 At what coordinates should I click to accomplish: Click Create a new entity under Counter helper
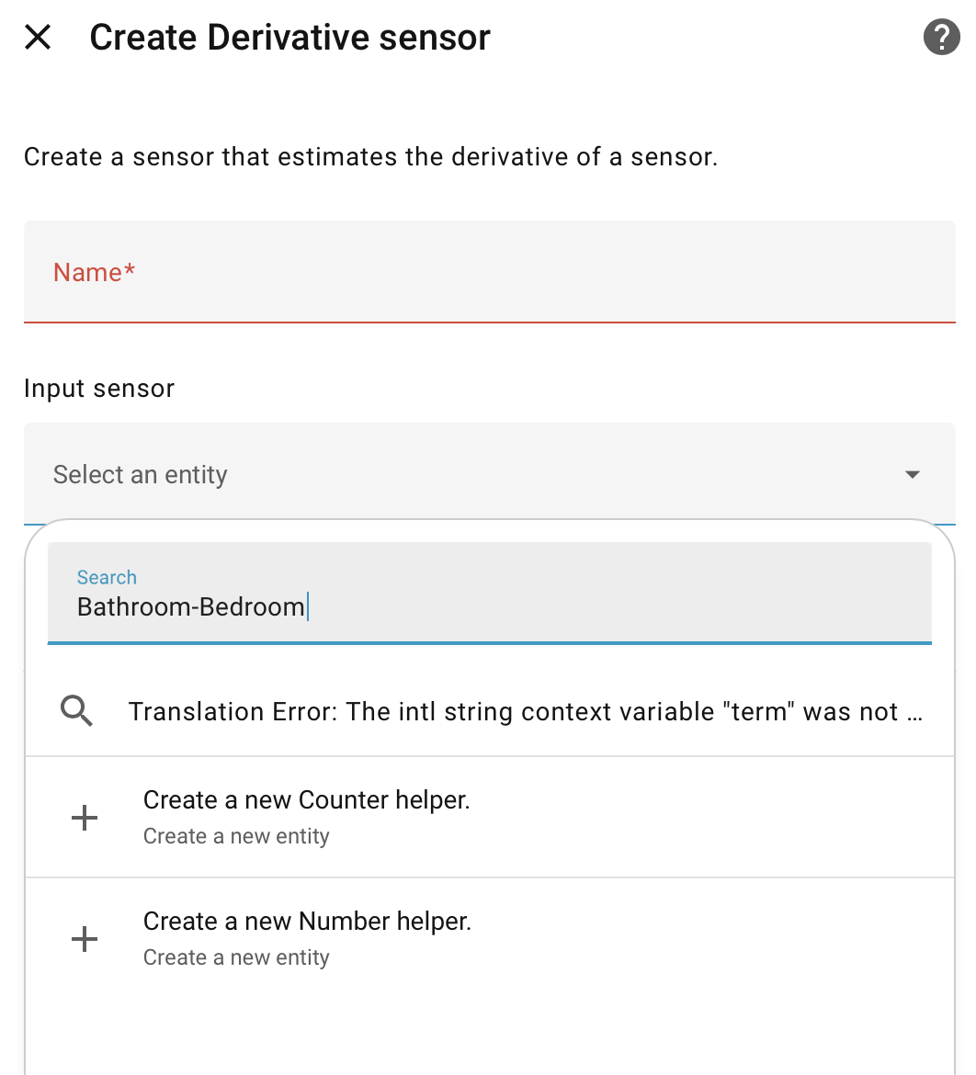click(x=236, y=836)
